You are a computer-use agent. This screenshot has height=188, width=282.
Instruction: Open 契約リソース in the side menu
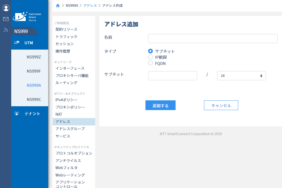coord(67,29)
